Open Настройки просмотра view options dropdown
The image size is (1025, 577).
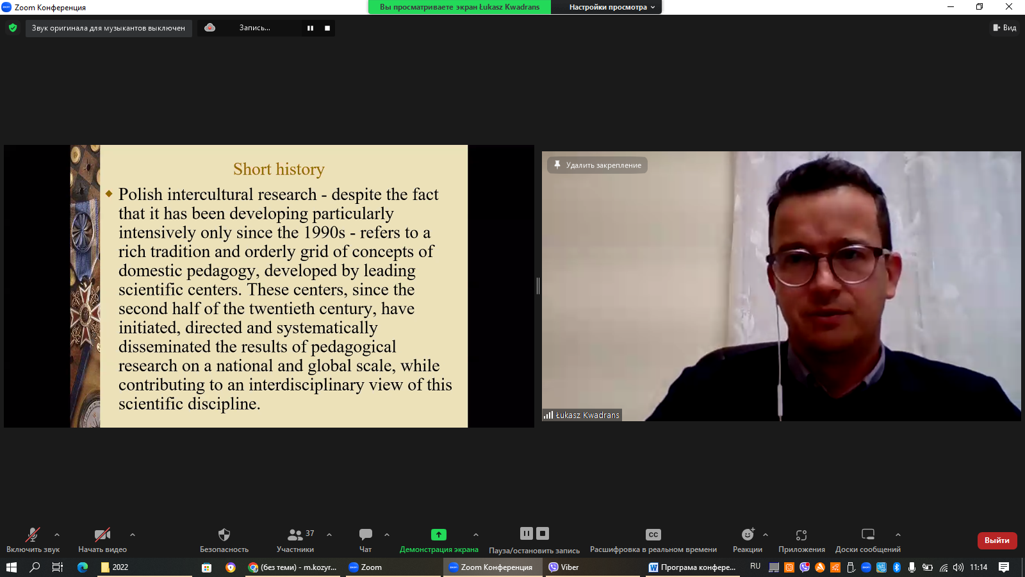click(611, 7)
